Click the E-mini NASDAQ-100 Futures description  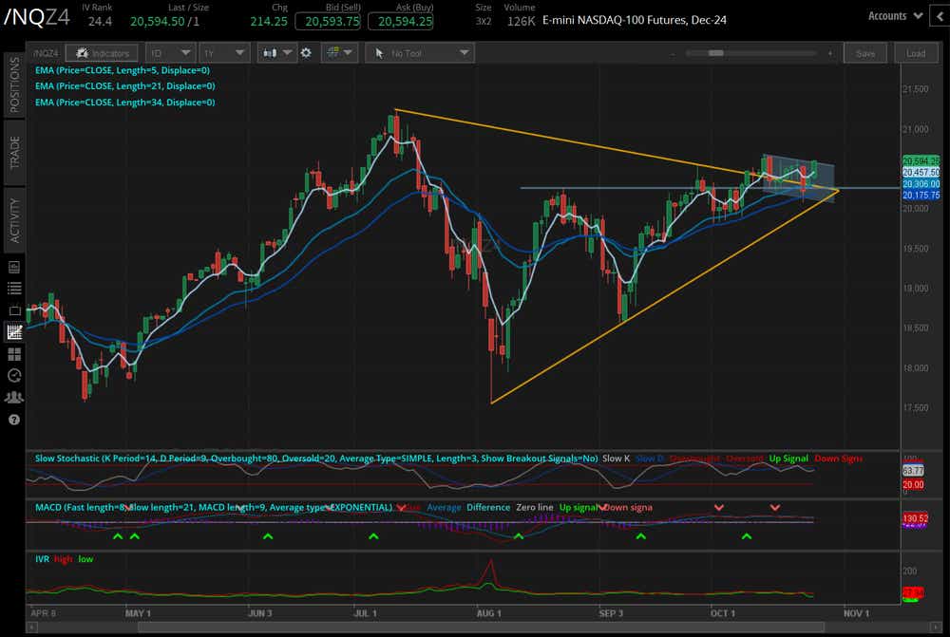point(635,20)
